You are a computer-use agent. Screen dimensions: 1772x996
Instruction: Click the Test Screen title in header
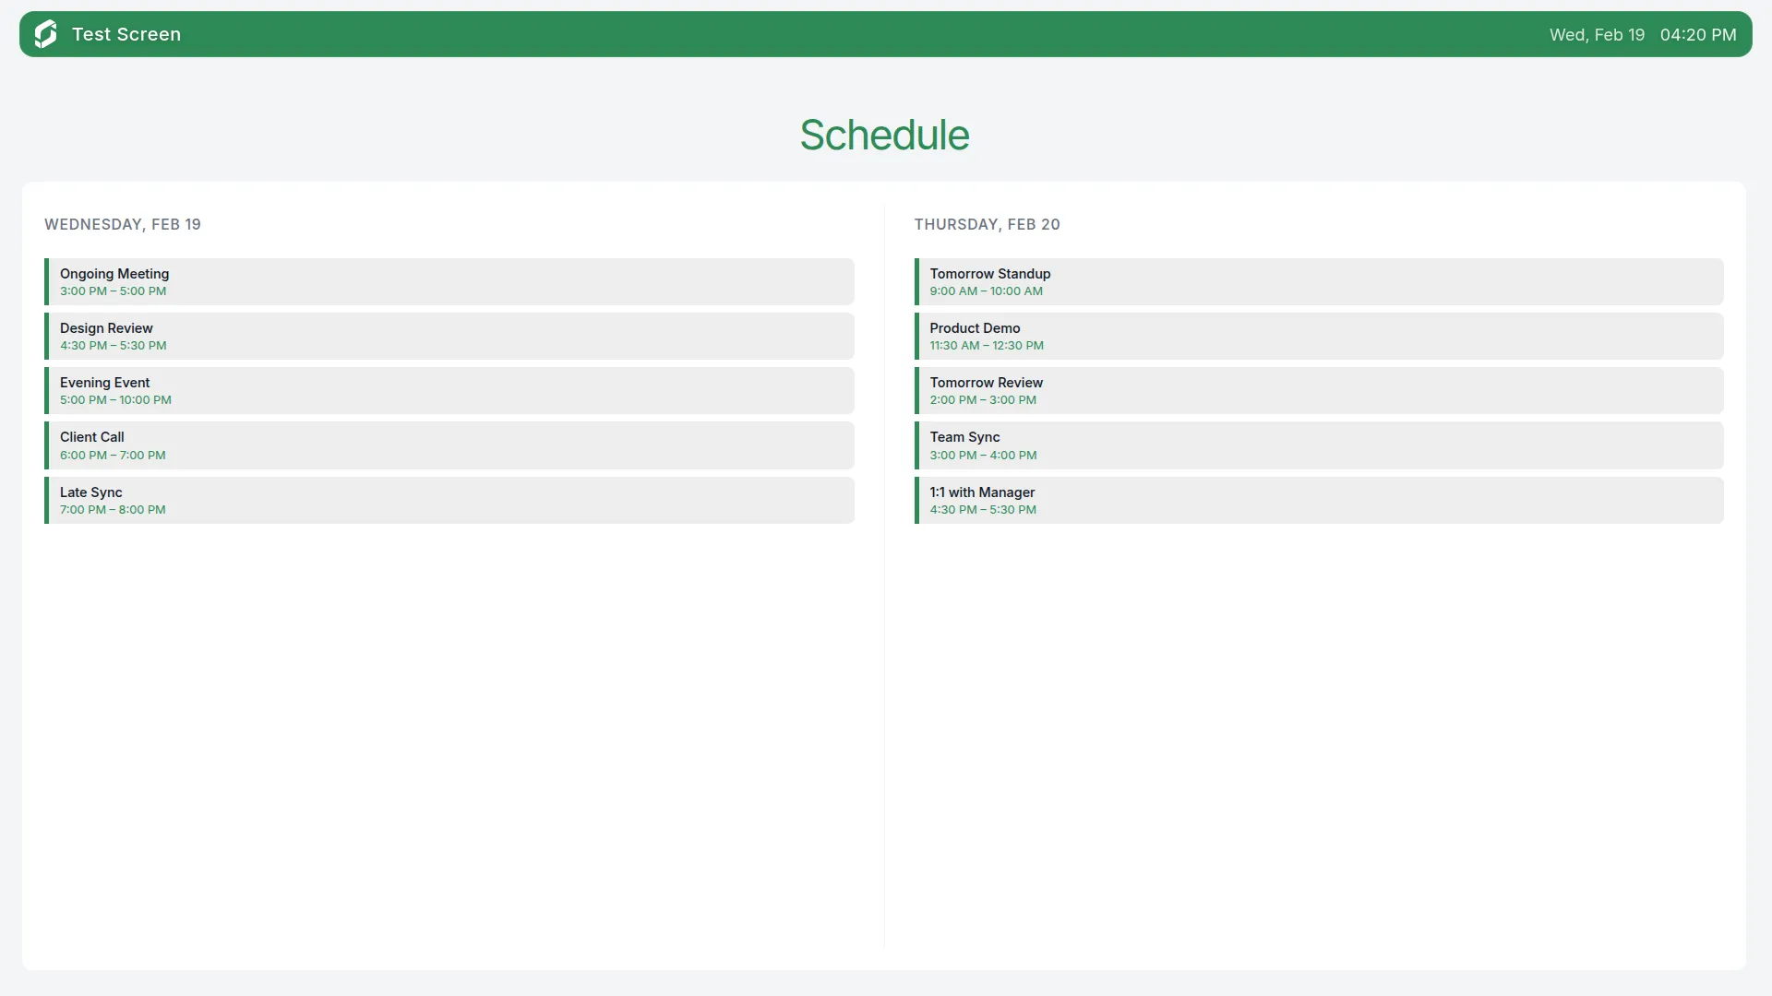click(126, 34)
